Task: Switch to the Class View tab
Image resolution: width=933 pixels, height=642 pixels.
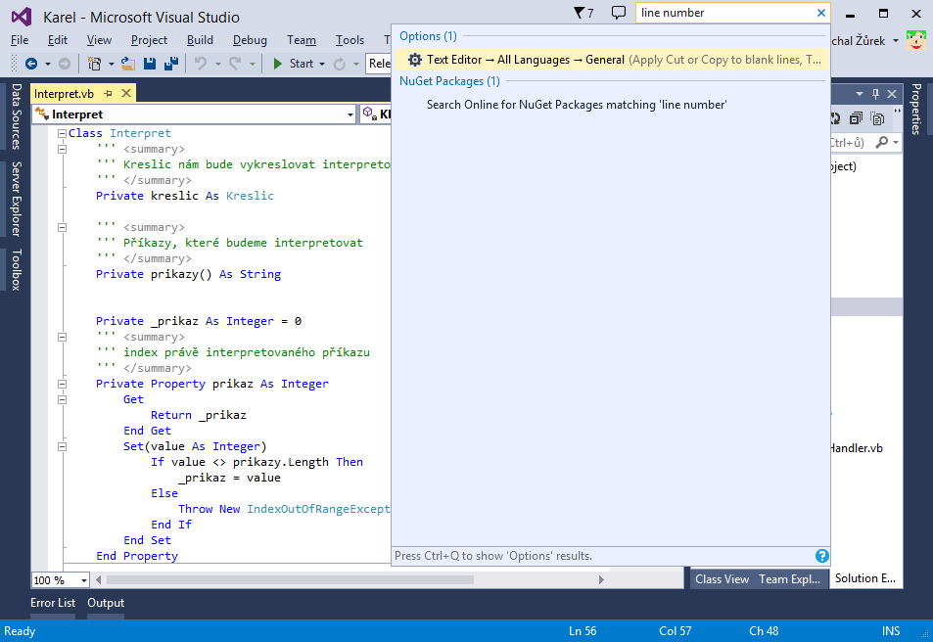Action: (722, 578)
